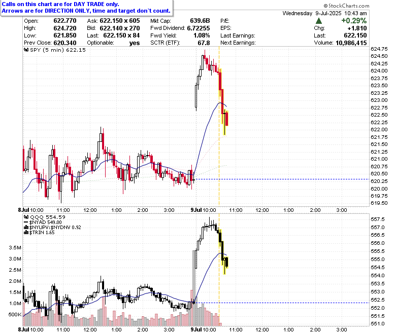The width and height of the screenshot is (396, 334).
Task: Click the +0.29% percent change value
Action: click(354, 21)
